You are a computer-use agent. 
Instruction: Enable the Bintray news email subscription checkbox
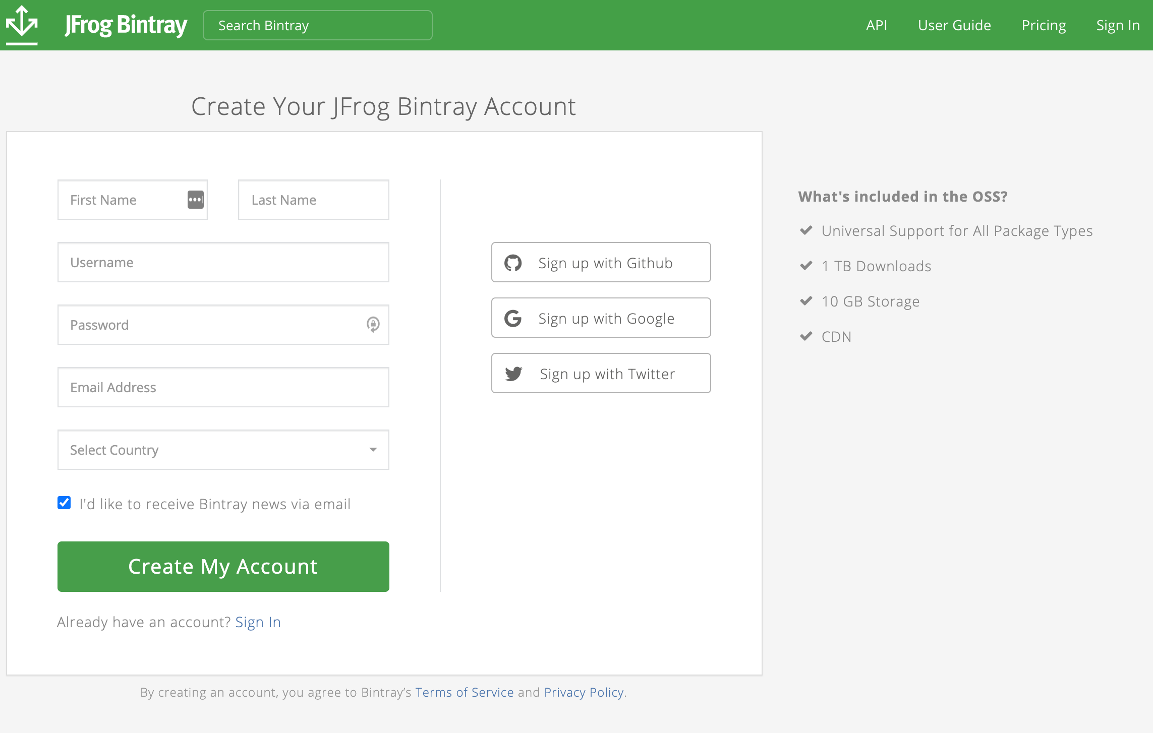(x=64, y=503)
